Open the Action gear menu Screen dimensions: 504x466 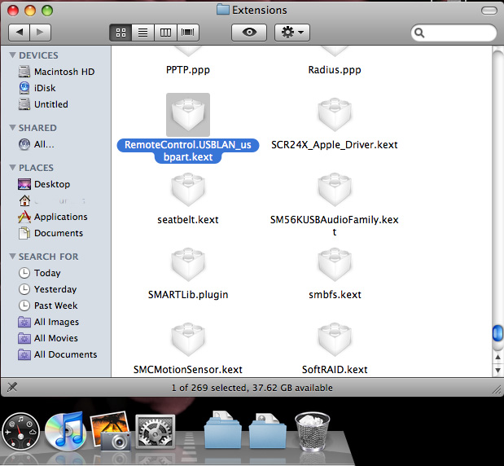point(292,33)
